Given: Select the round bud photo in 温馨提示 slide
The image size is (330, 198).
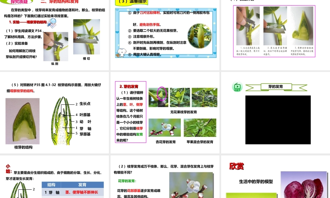Looking at the screenshot, I should pos(200,36).
